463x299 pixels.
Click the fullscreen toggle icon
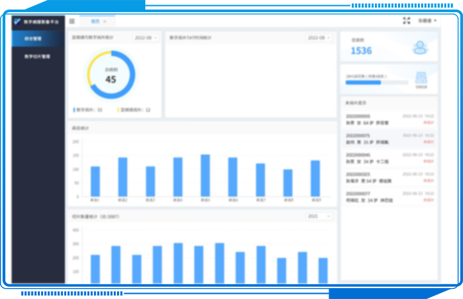pos(406,21)
